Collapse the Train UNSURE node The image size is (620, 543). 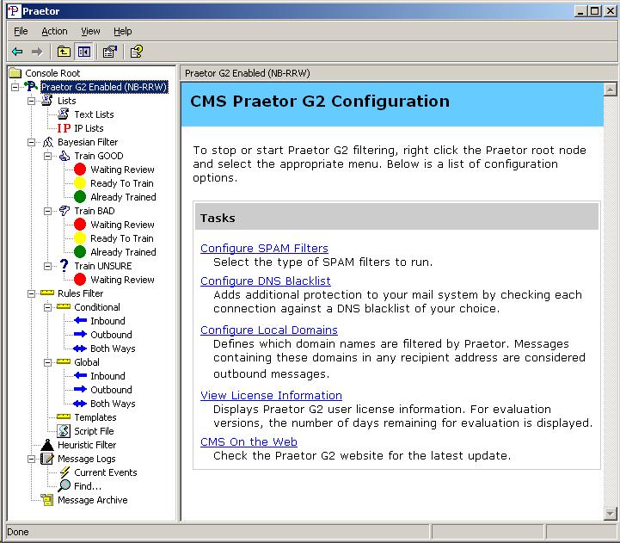[47, 266]
